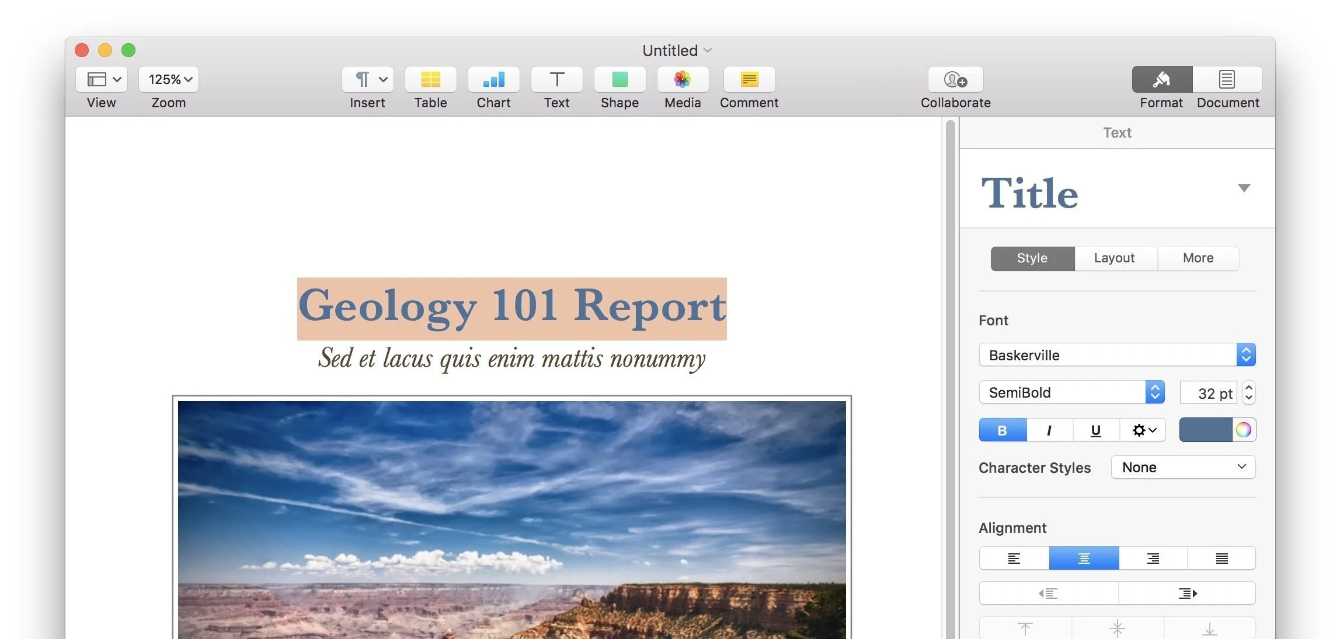Expand the Title paragraph style menu

tap(1244, 188)
